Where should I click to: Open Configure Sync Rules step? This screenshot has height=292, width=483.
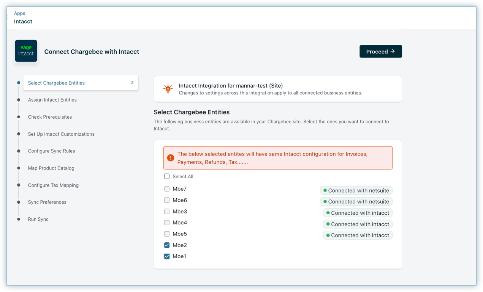pyautogui.click(x=51, y=151)
